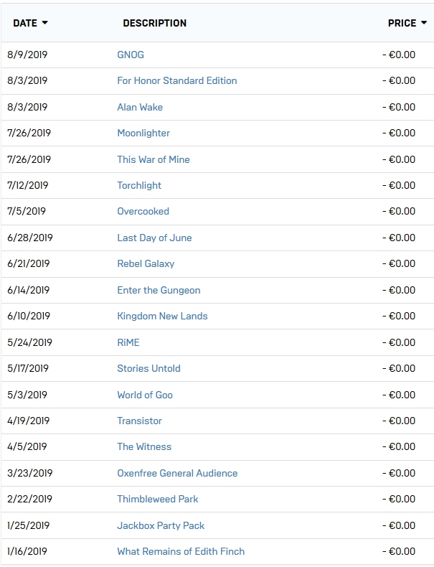
Task: Open What Remains of Edith Finch
Action: click(x=181, y=551)
